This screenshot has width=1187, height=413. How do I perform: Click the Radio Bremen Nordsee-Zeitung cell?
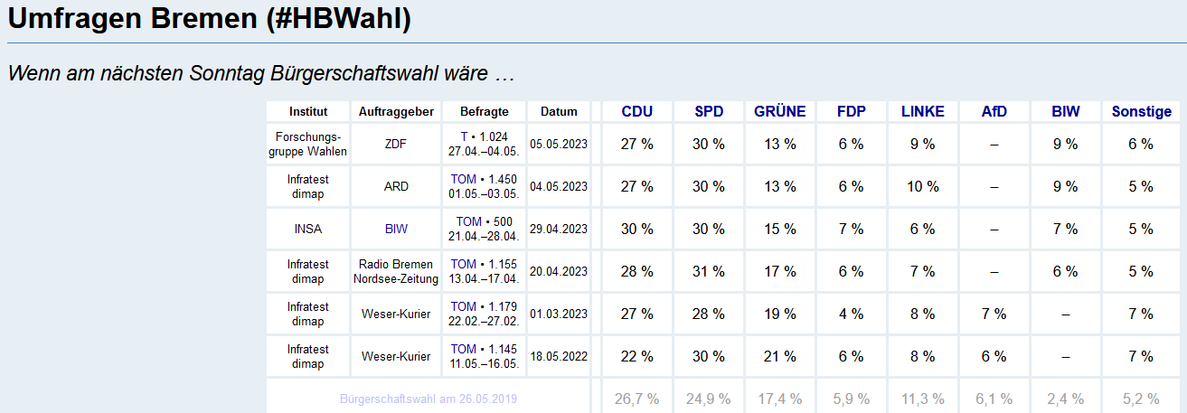(396, 271)
